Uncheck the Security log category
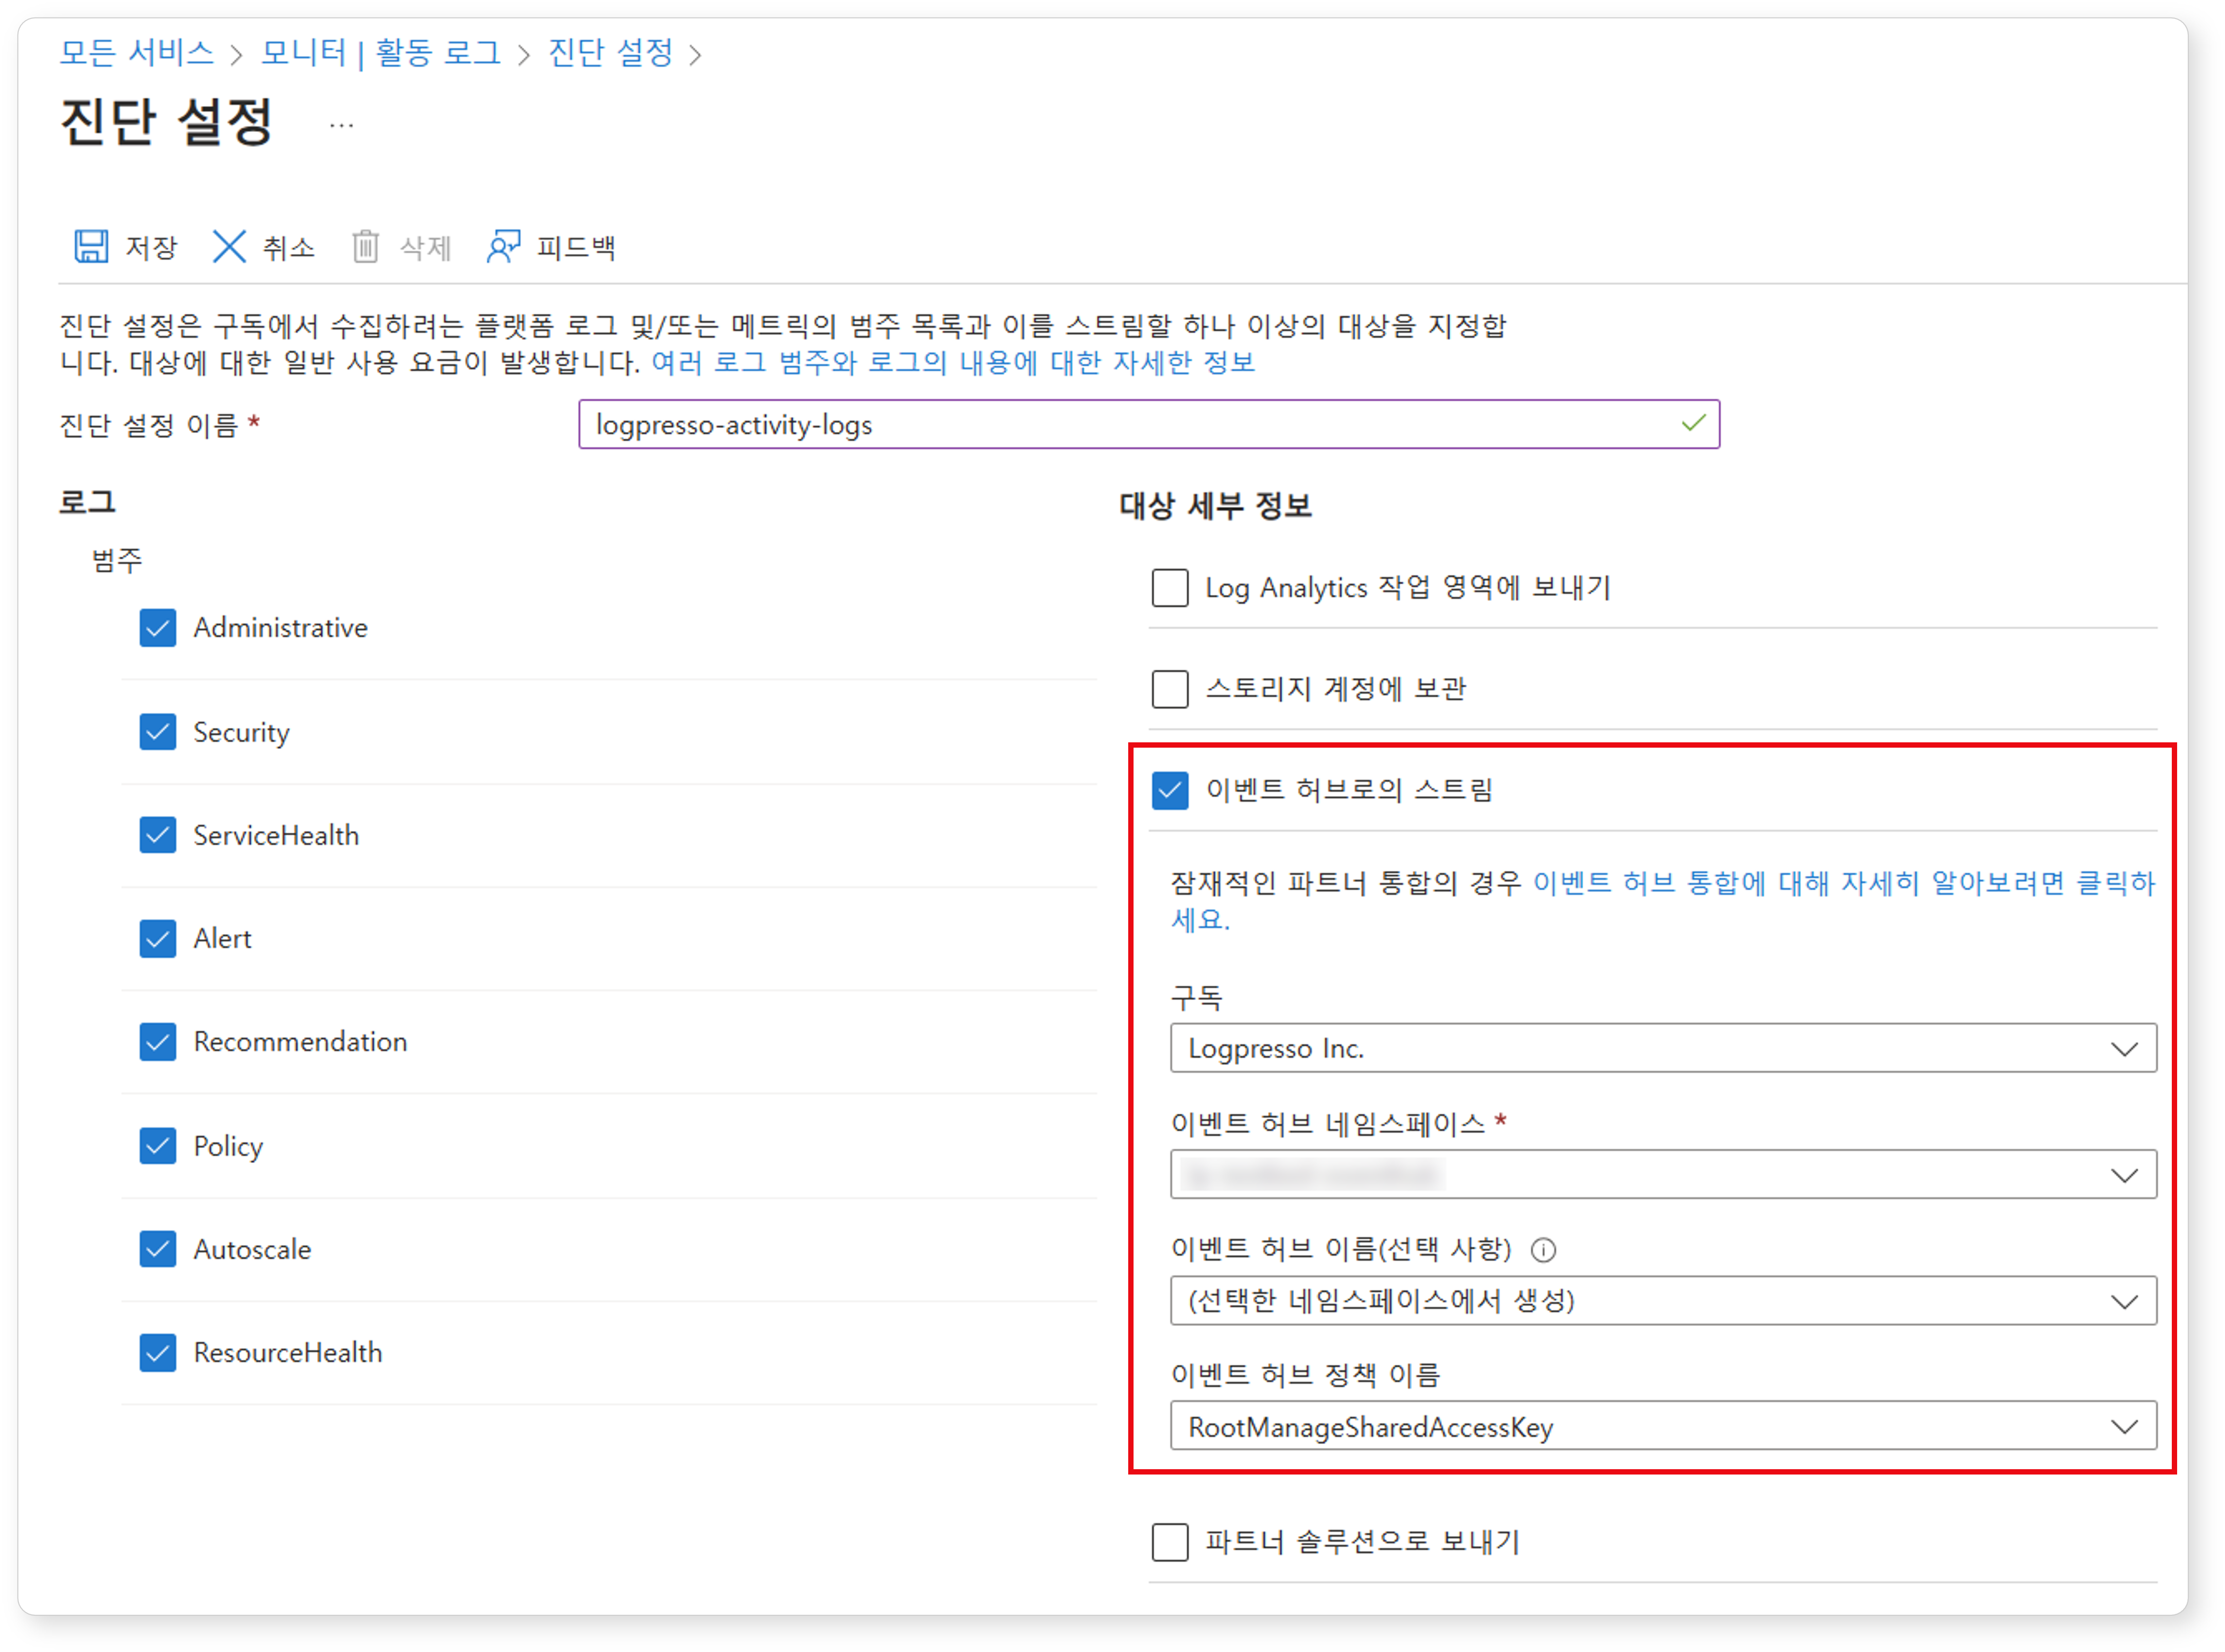Screen dimensions: 2225x1652 158,732
